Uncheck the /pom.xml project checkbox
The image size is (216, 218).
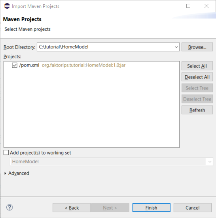(x=15, y=65)
